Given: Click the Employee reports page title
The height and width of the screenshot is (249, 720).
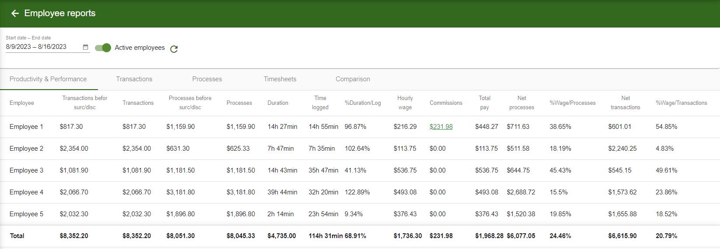Looking at the screenshot, I should click(x=60, y=13).
